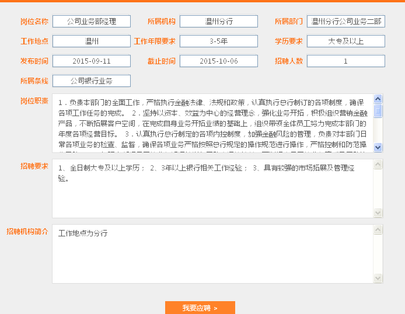
Task: Select the 岗位名称 field with 公司业务部经理
Action: pyautogui.click(x=92, y=22)
